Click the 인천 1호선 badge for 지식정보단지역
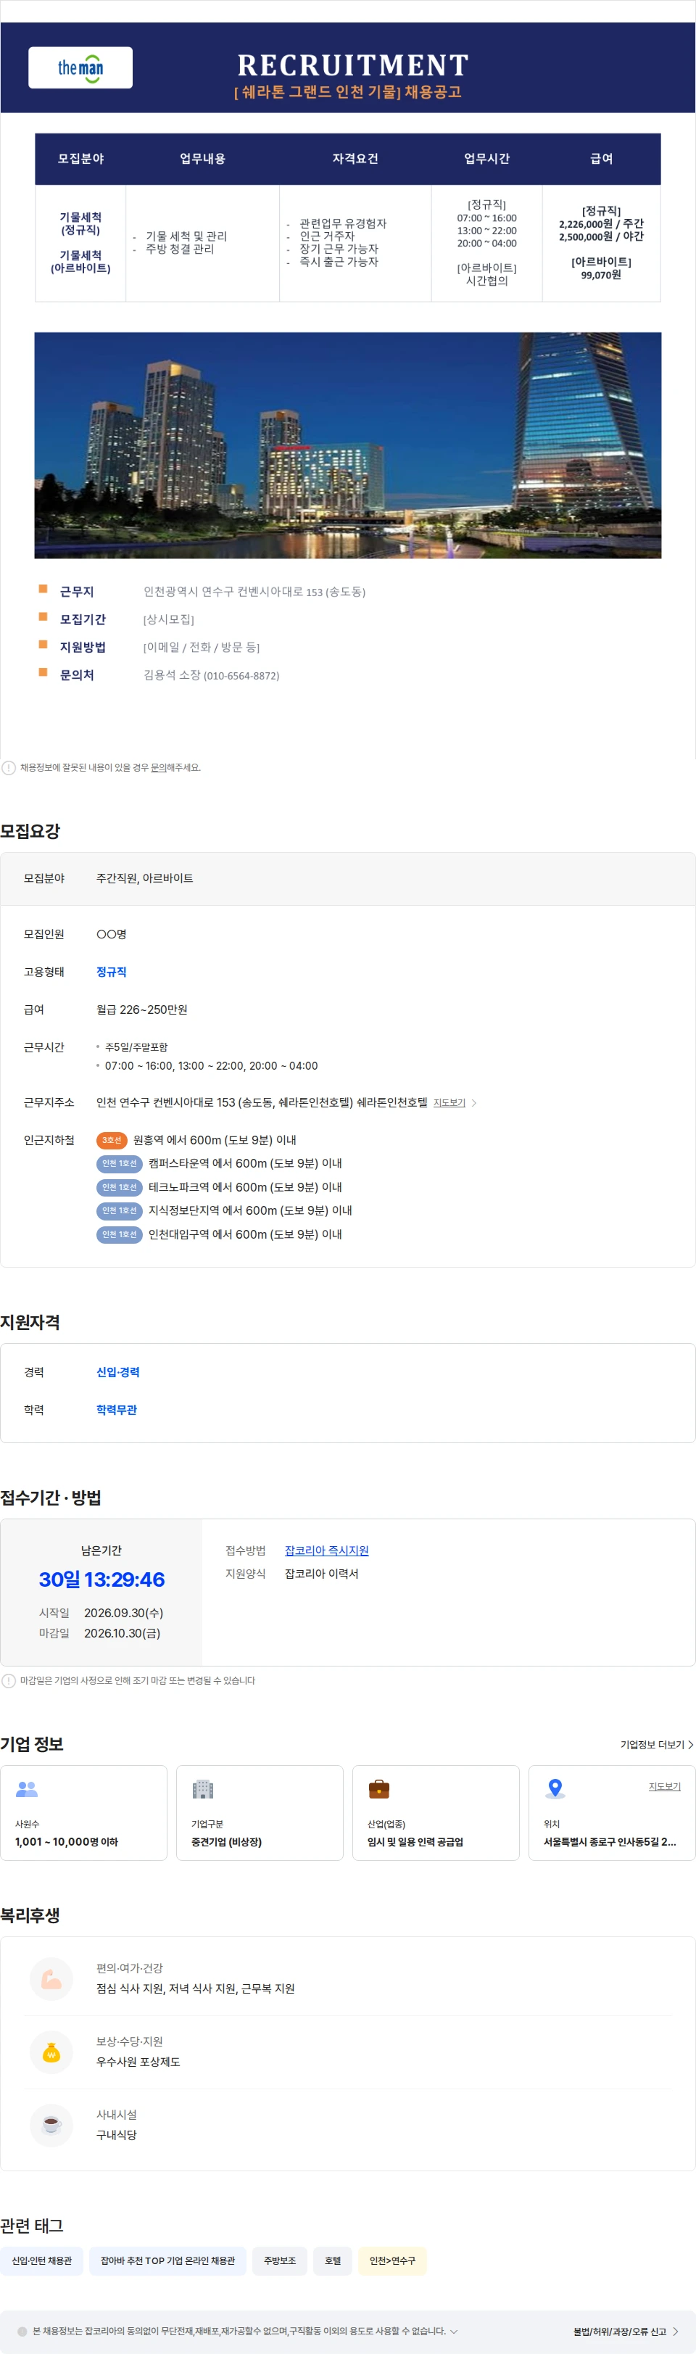Screen dimensions: 696x2354 click(x=120, y=1211)
